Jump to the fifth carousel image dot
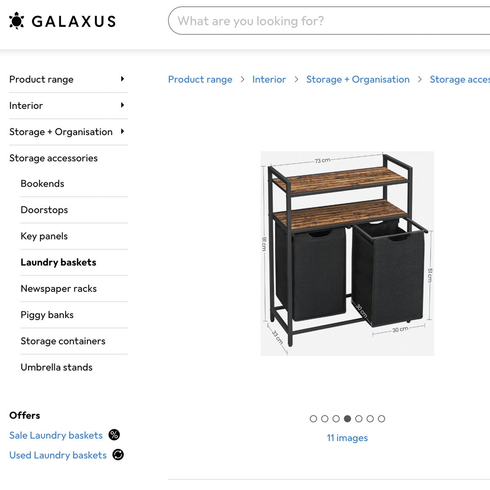Image resolution: width=490 pixels, height=490 pixels. (x=359, y=419)
